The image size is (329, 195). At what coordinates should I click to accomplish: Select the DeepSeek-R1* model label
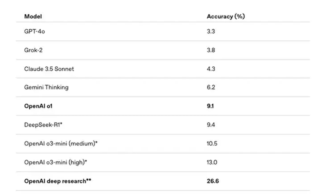43,125
